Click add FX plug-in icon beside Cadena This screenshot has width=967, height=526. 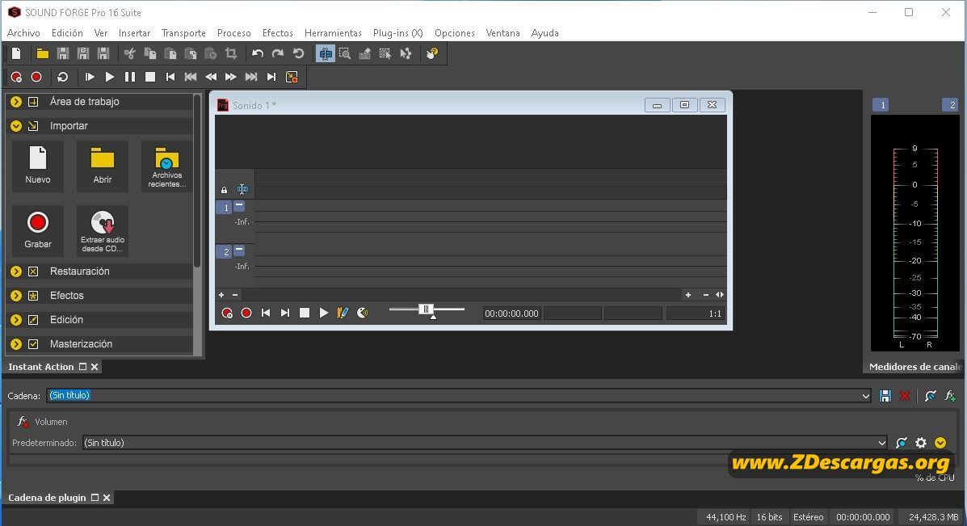point(950,396)
